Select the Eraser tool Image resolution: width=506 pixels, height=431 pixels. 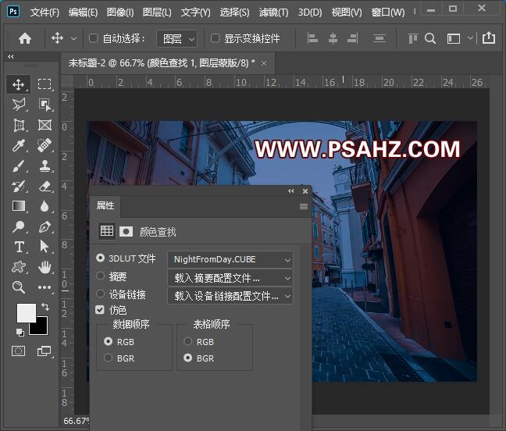point(45,186)
